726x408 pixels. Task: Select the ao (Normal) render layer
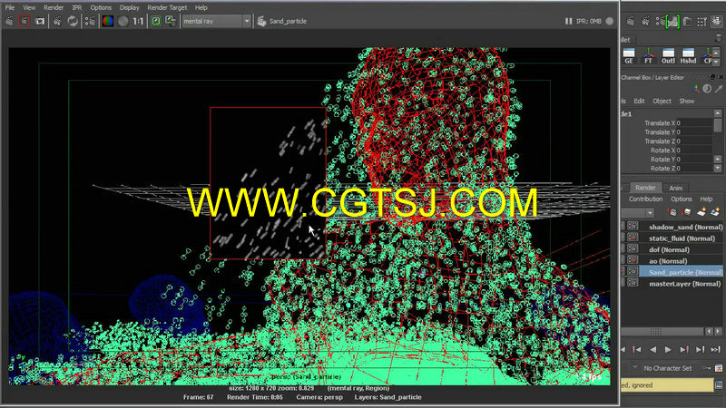(668, 261)
